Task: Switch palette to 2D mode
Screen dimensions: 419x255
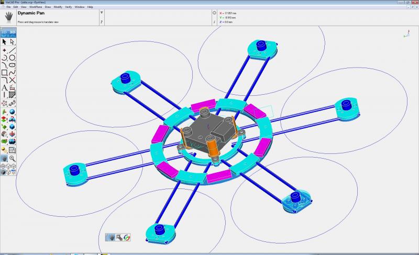Action: point(4,32)
